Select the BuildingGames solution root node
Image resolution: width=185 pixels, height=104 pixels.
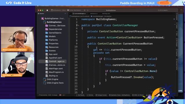[53, 18]
